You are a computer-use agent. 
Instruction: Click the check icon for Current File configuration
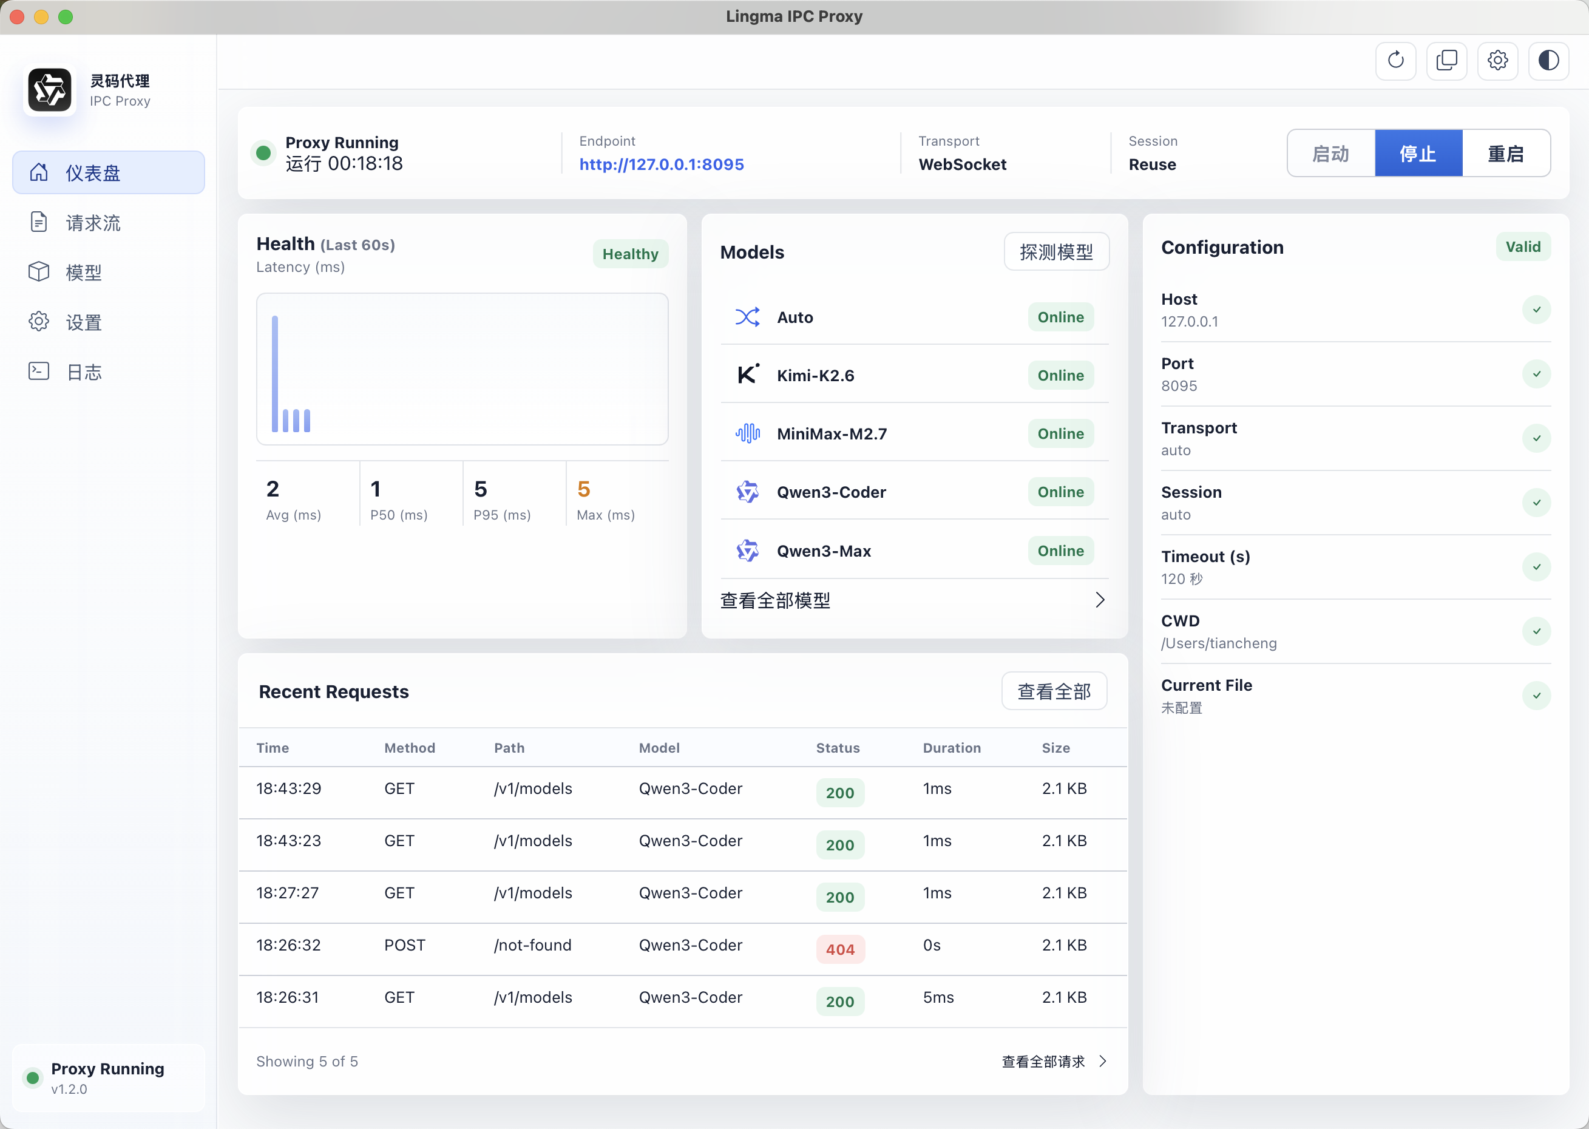point(1536,696)
